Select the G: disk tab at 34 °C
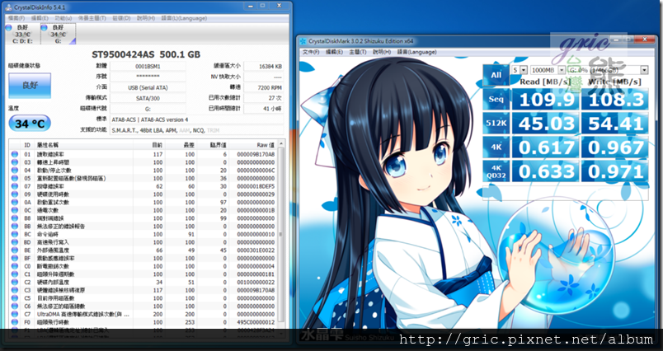 pyautogui.click(x=59, y=34)
